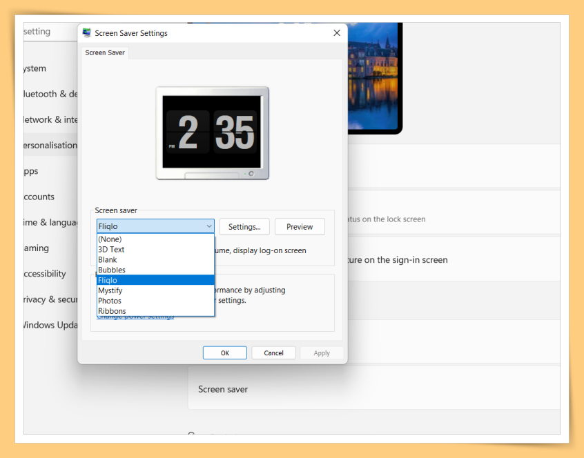Open Screen saver row in Settings window
This screenshot has height=458, width=584.
coord(373,389)
